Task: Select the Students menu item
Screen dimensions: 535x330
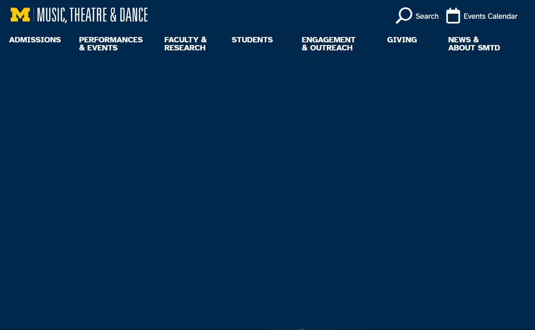Action: pos(252,40)
